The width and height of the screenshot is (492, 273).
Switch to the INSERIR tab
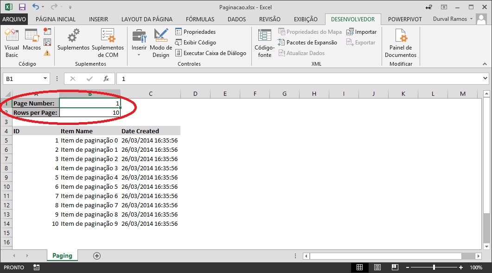click(x=98, y=19)
